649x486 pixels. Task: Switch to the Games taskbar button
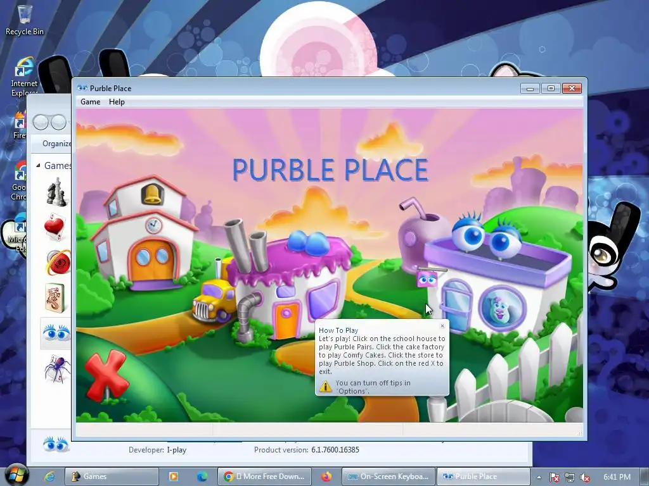point(112,477)
